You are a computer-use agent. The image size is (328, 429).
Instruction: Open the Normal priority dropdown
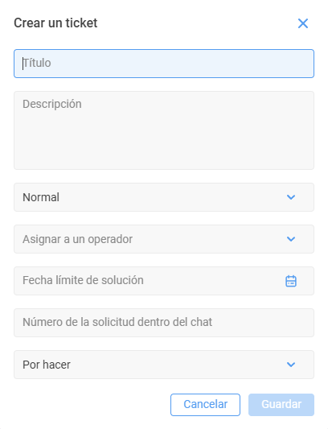[164, 197]
